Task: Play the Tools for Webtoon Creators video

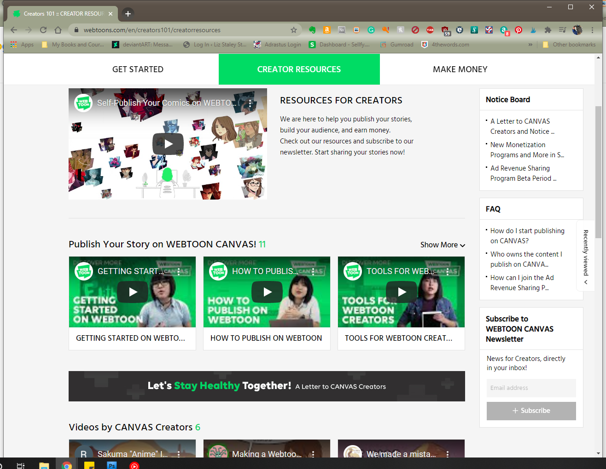Action: [402, 292]
